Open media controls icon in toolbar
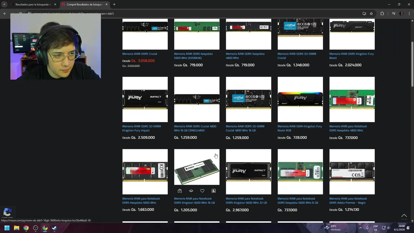This screenshot has height=233, width=414. click(x=394, y=14)
